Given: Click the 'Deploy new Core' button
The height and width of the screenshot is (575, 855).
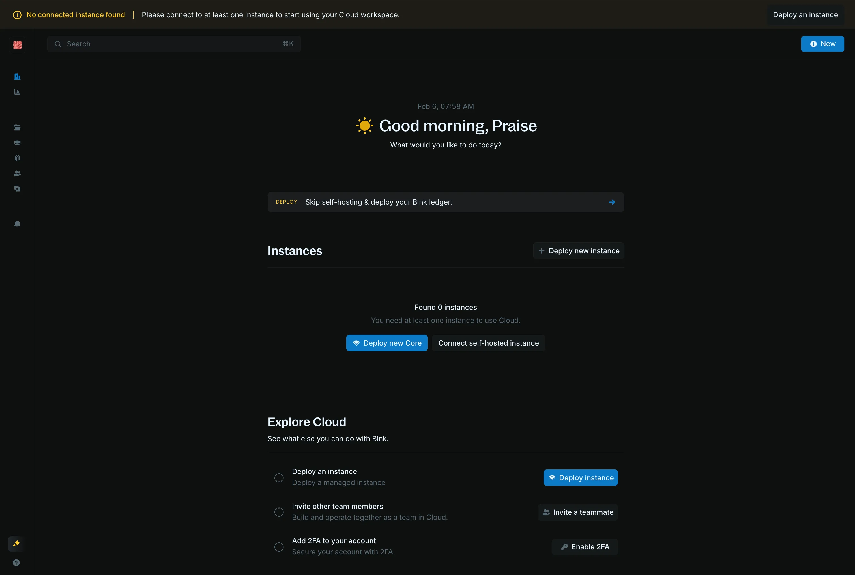Looking at the screenshot, I should [x=387, y=343].
